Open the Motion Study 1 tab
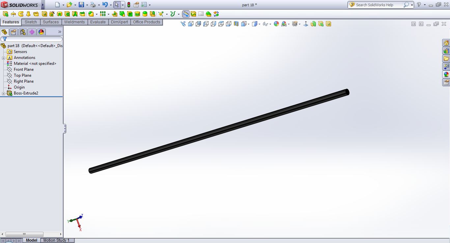The width and height of the screenshot is (450, 243). (x=57, y=240)
